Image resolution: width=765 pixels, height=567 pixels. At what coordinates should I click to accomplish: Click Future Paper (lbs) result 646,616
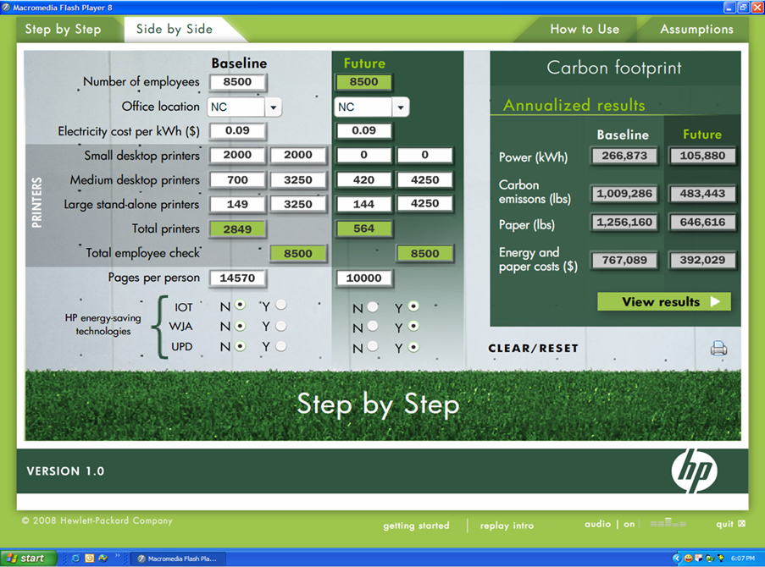702,223
